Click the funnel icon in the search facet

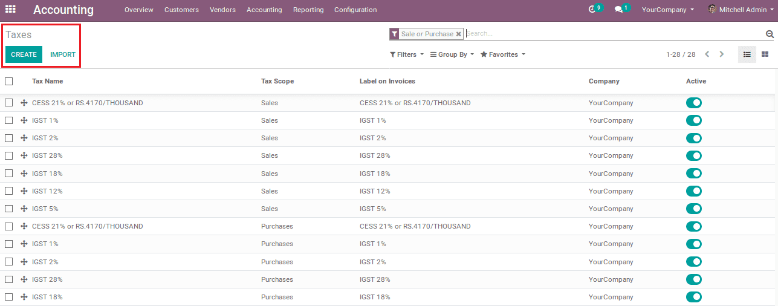pyautogui.click(x=394, y=34)
